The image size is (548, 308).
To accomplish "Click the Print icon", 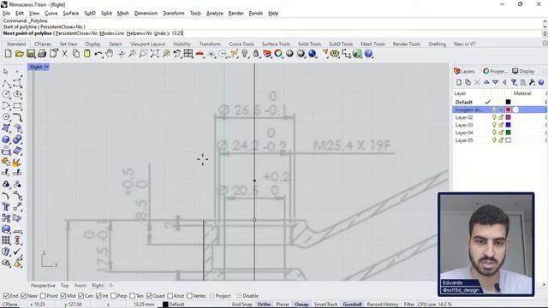I will [x=42, y=54].
